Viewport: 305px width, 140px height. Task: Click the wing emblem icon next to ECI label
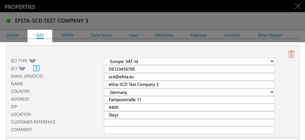[x=22, y=69]
